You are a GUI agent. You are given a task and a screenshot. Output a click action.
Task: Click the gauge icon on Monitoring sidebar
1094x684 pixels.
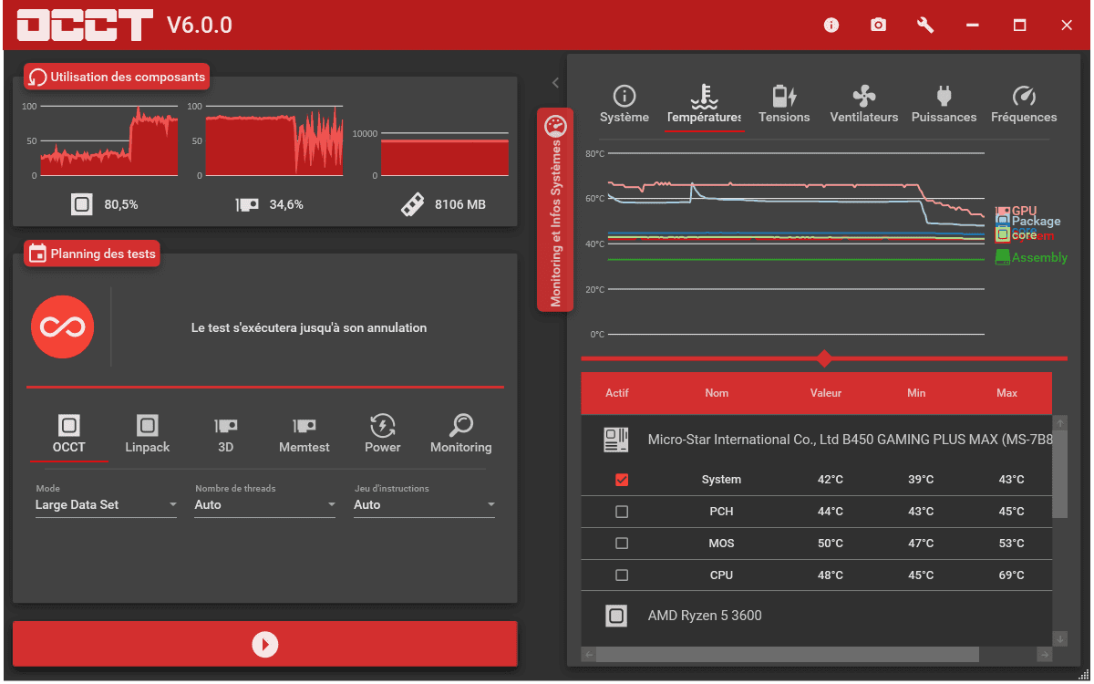pos(555,126)
